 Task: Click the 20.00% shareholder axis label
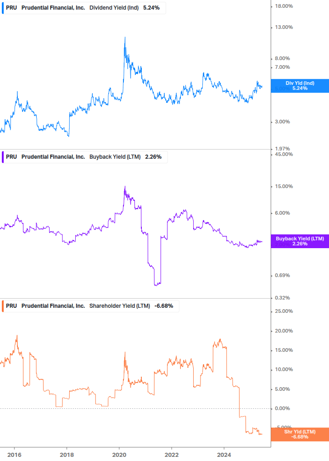[284, 331]
